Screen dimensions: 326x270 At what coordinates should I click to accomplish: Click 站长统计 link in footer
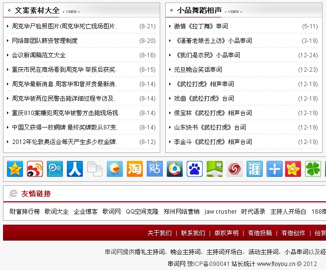click(x=243, y=264)
